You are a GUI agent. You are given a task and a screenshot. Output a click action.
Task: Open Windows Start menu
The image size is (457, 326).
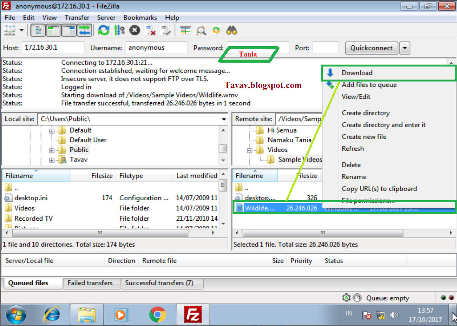click(16, 315)
